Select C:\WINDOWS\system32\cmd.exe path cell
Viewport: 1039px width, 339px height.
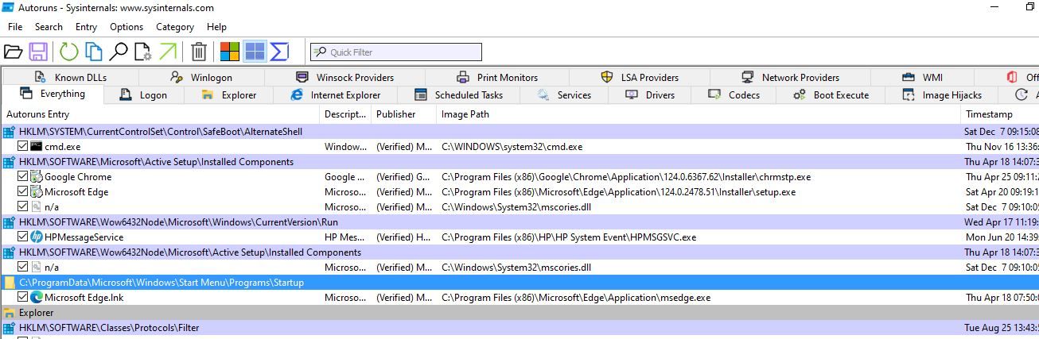512,146
